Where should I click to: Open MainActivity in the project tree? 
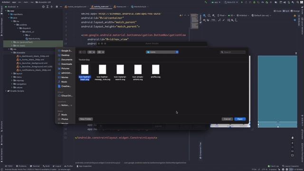click(33, 39)
